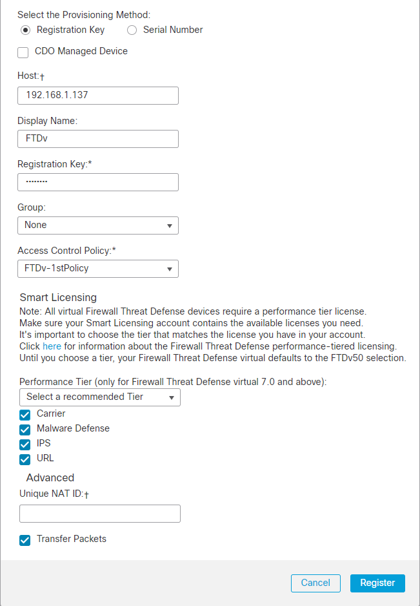The height and width of the screenshot is (606, 420).
Task: Open the Group dropdown
Action: click(x=97, y=225)
